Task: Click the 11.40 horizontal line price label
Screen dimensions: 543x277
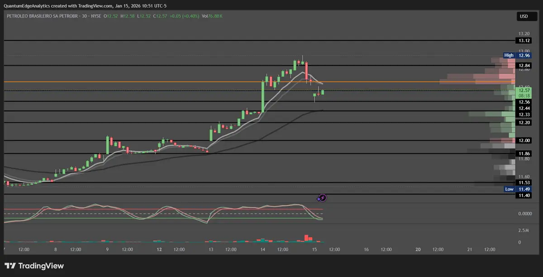Action: coord(524,195)
